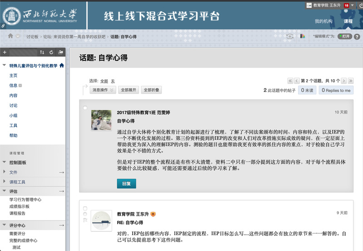Collapse the 评估 section
Image resolution: width=363 pixels, height=251 pixels.
[x=4, y=192]
